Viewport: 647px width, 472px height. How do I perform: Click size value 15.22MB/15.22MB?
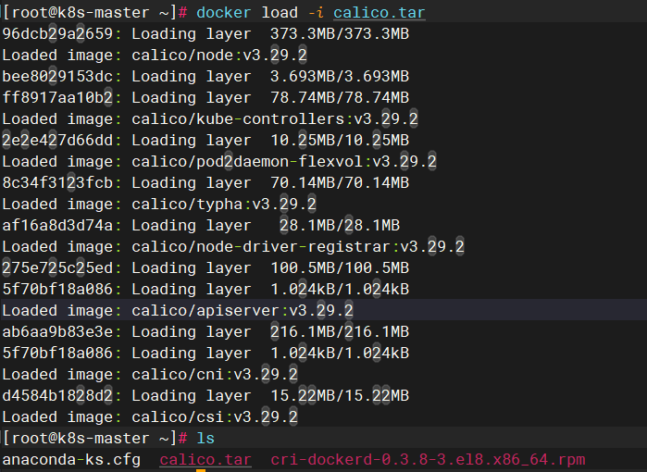(x=340, y=396)
